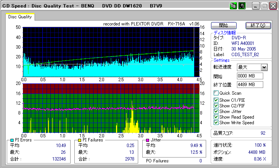This screenshot has width=279, height=168.
Task: Click the 終了位置 end position field
Action: [250, 85]
